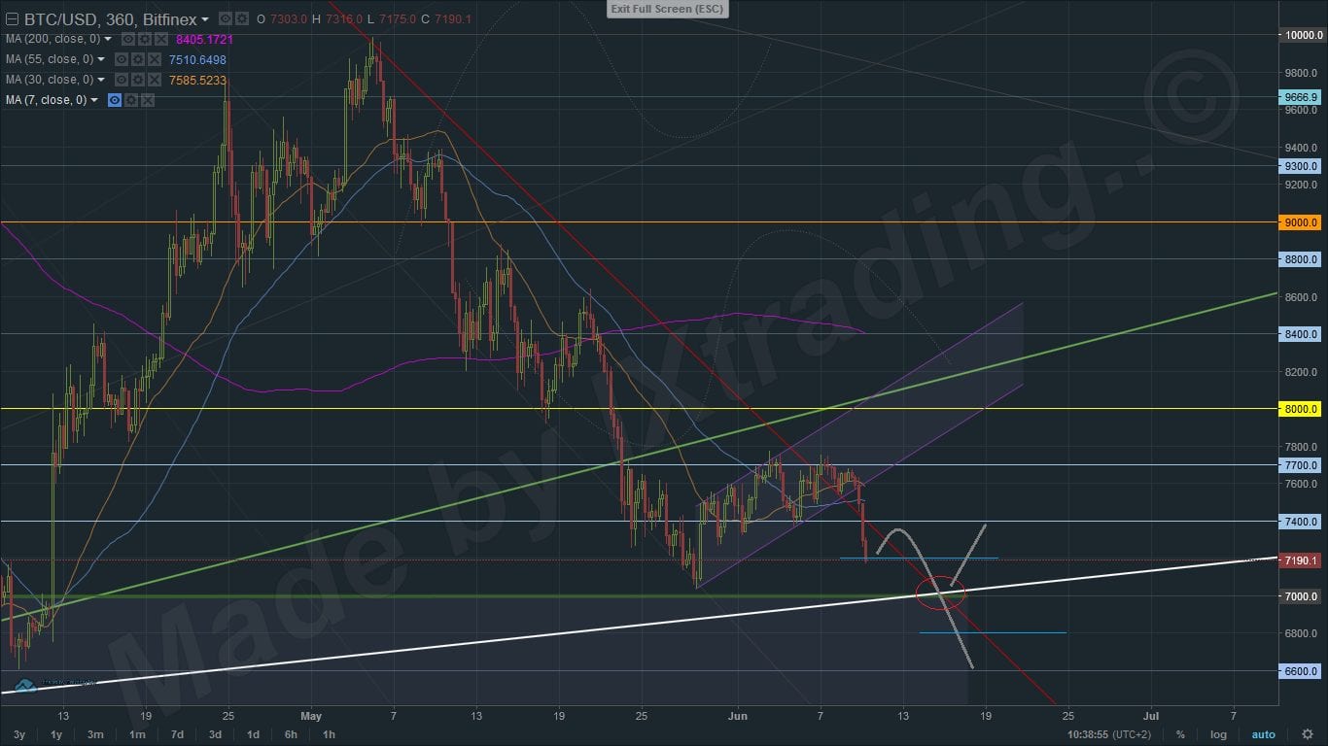
Task: Click the MA 200 value 8405.1721
Action: click(x=205, y=39)
